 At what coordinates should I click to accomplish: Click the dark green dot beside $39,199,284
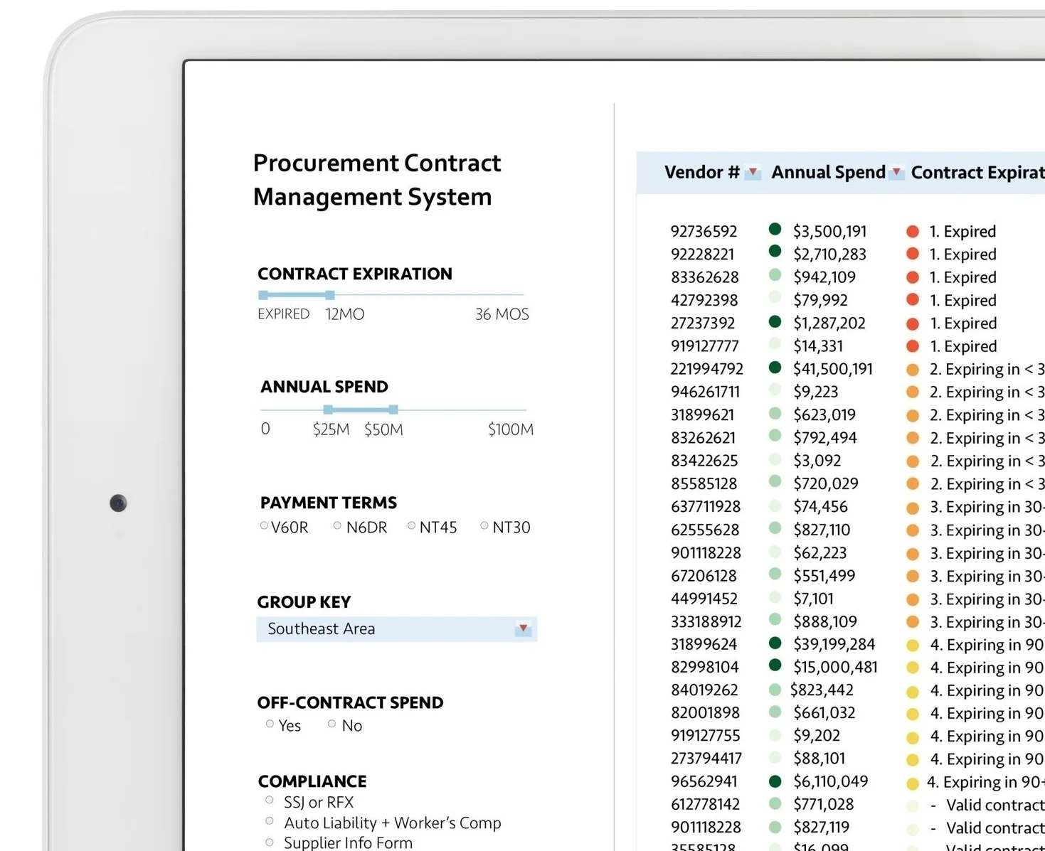click(775, 643)
